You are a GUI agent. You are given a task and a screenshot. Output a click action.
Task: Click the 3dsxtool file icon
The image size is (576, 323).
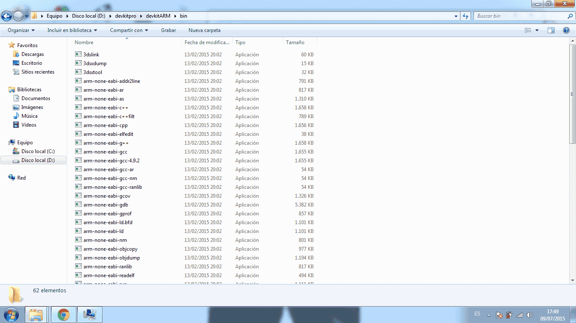pyautogui.click(x=78, y=72)
